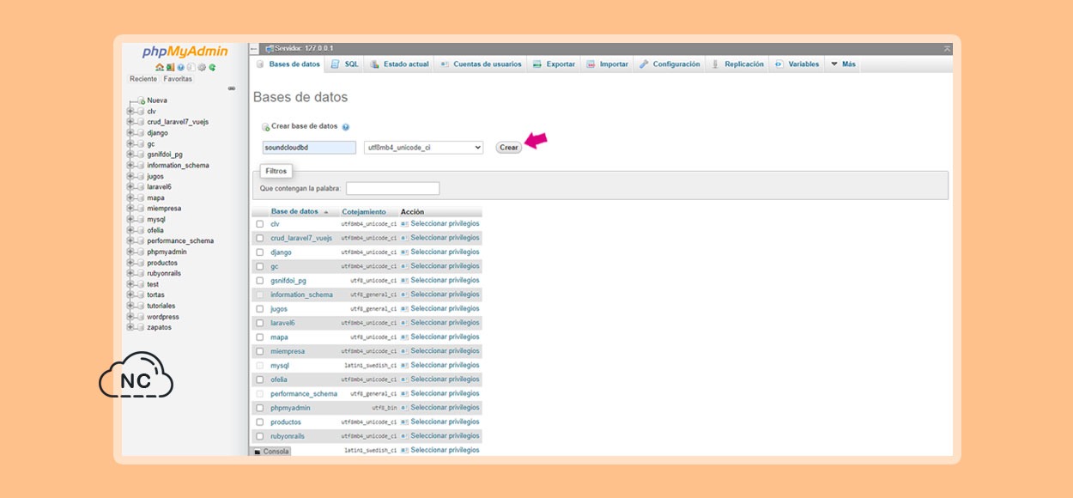Click privileges icon in the phpmyadmin row
The image size is (1073, 498).
(x=404, y=408)
